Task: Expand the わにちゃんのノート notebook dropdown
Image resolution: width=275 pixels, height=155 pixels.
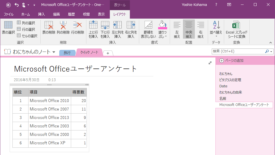Action: (54, 52)
